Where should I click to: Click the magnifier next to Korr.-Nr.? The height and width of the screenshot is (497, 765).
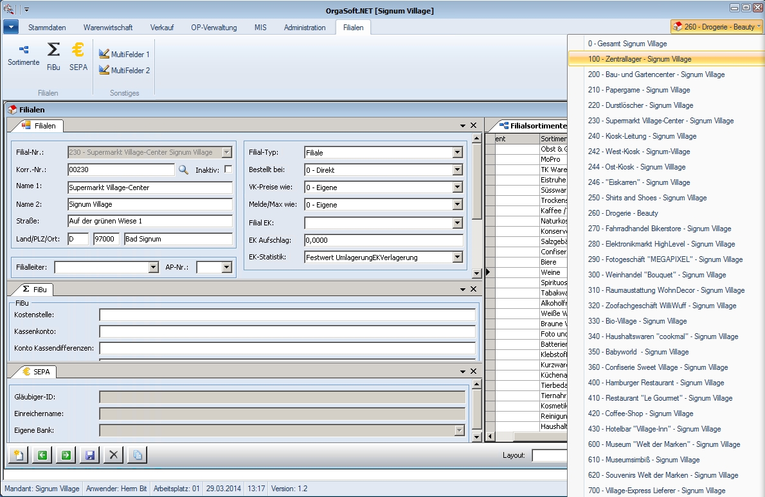pyautogui.click(x=183, y=170)
